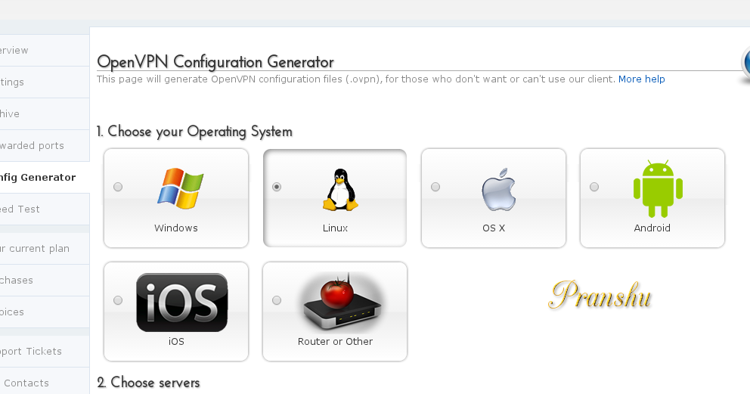Screen dimensions: 750x394
Task: Open the Support Tickets sidebar item
Action: pyautogui.click(x=45, y=352)
